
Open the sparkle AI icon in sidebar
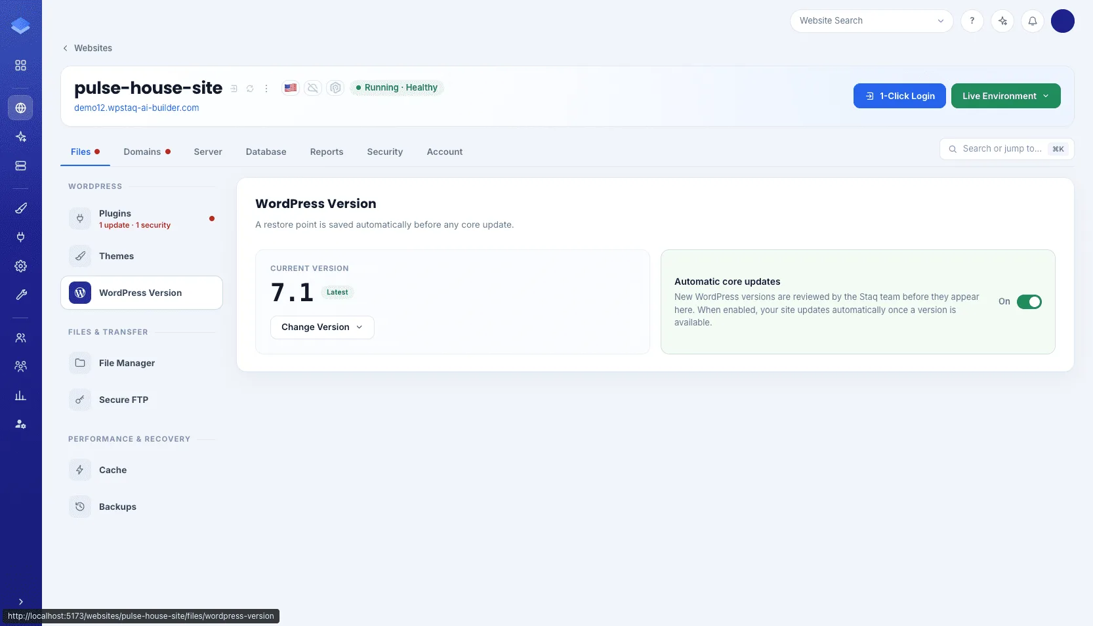tap(20, 136)
